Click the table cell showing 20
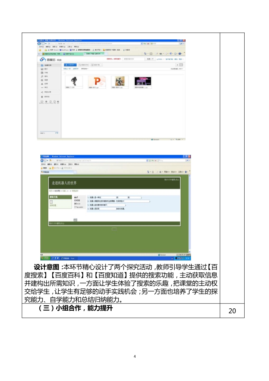 [232, 311]
